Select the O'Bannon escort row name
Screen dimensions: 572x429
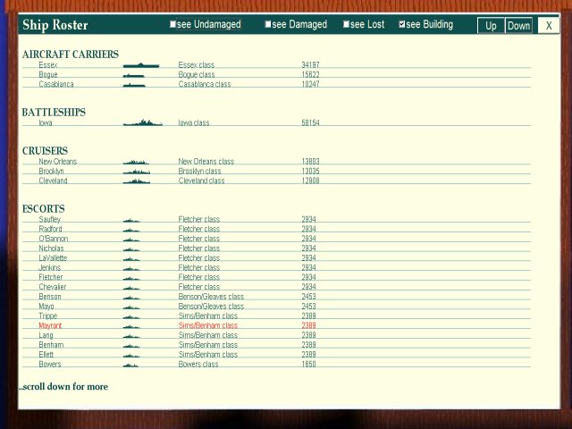[52, 239]
